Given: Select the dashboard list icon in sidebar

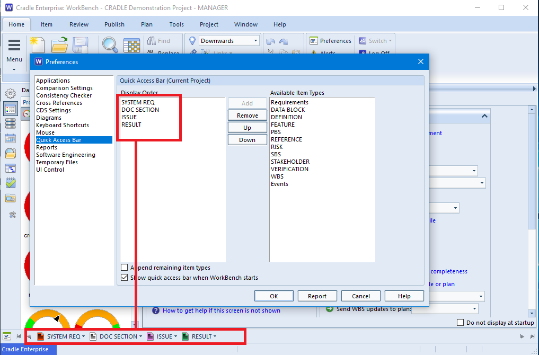Looking at the screenshot, I should [x=11, y=109].
